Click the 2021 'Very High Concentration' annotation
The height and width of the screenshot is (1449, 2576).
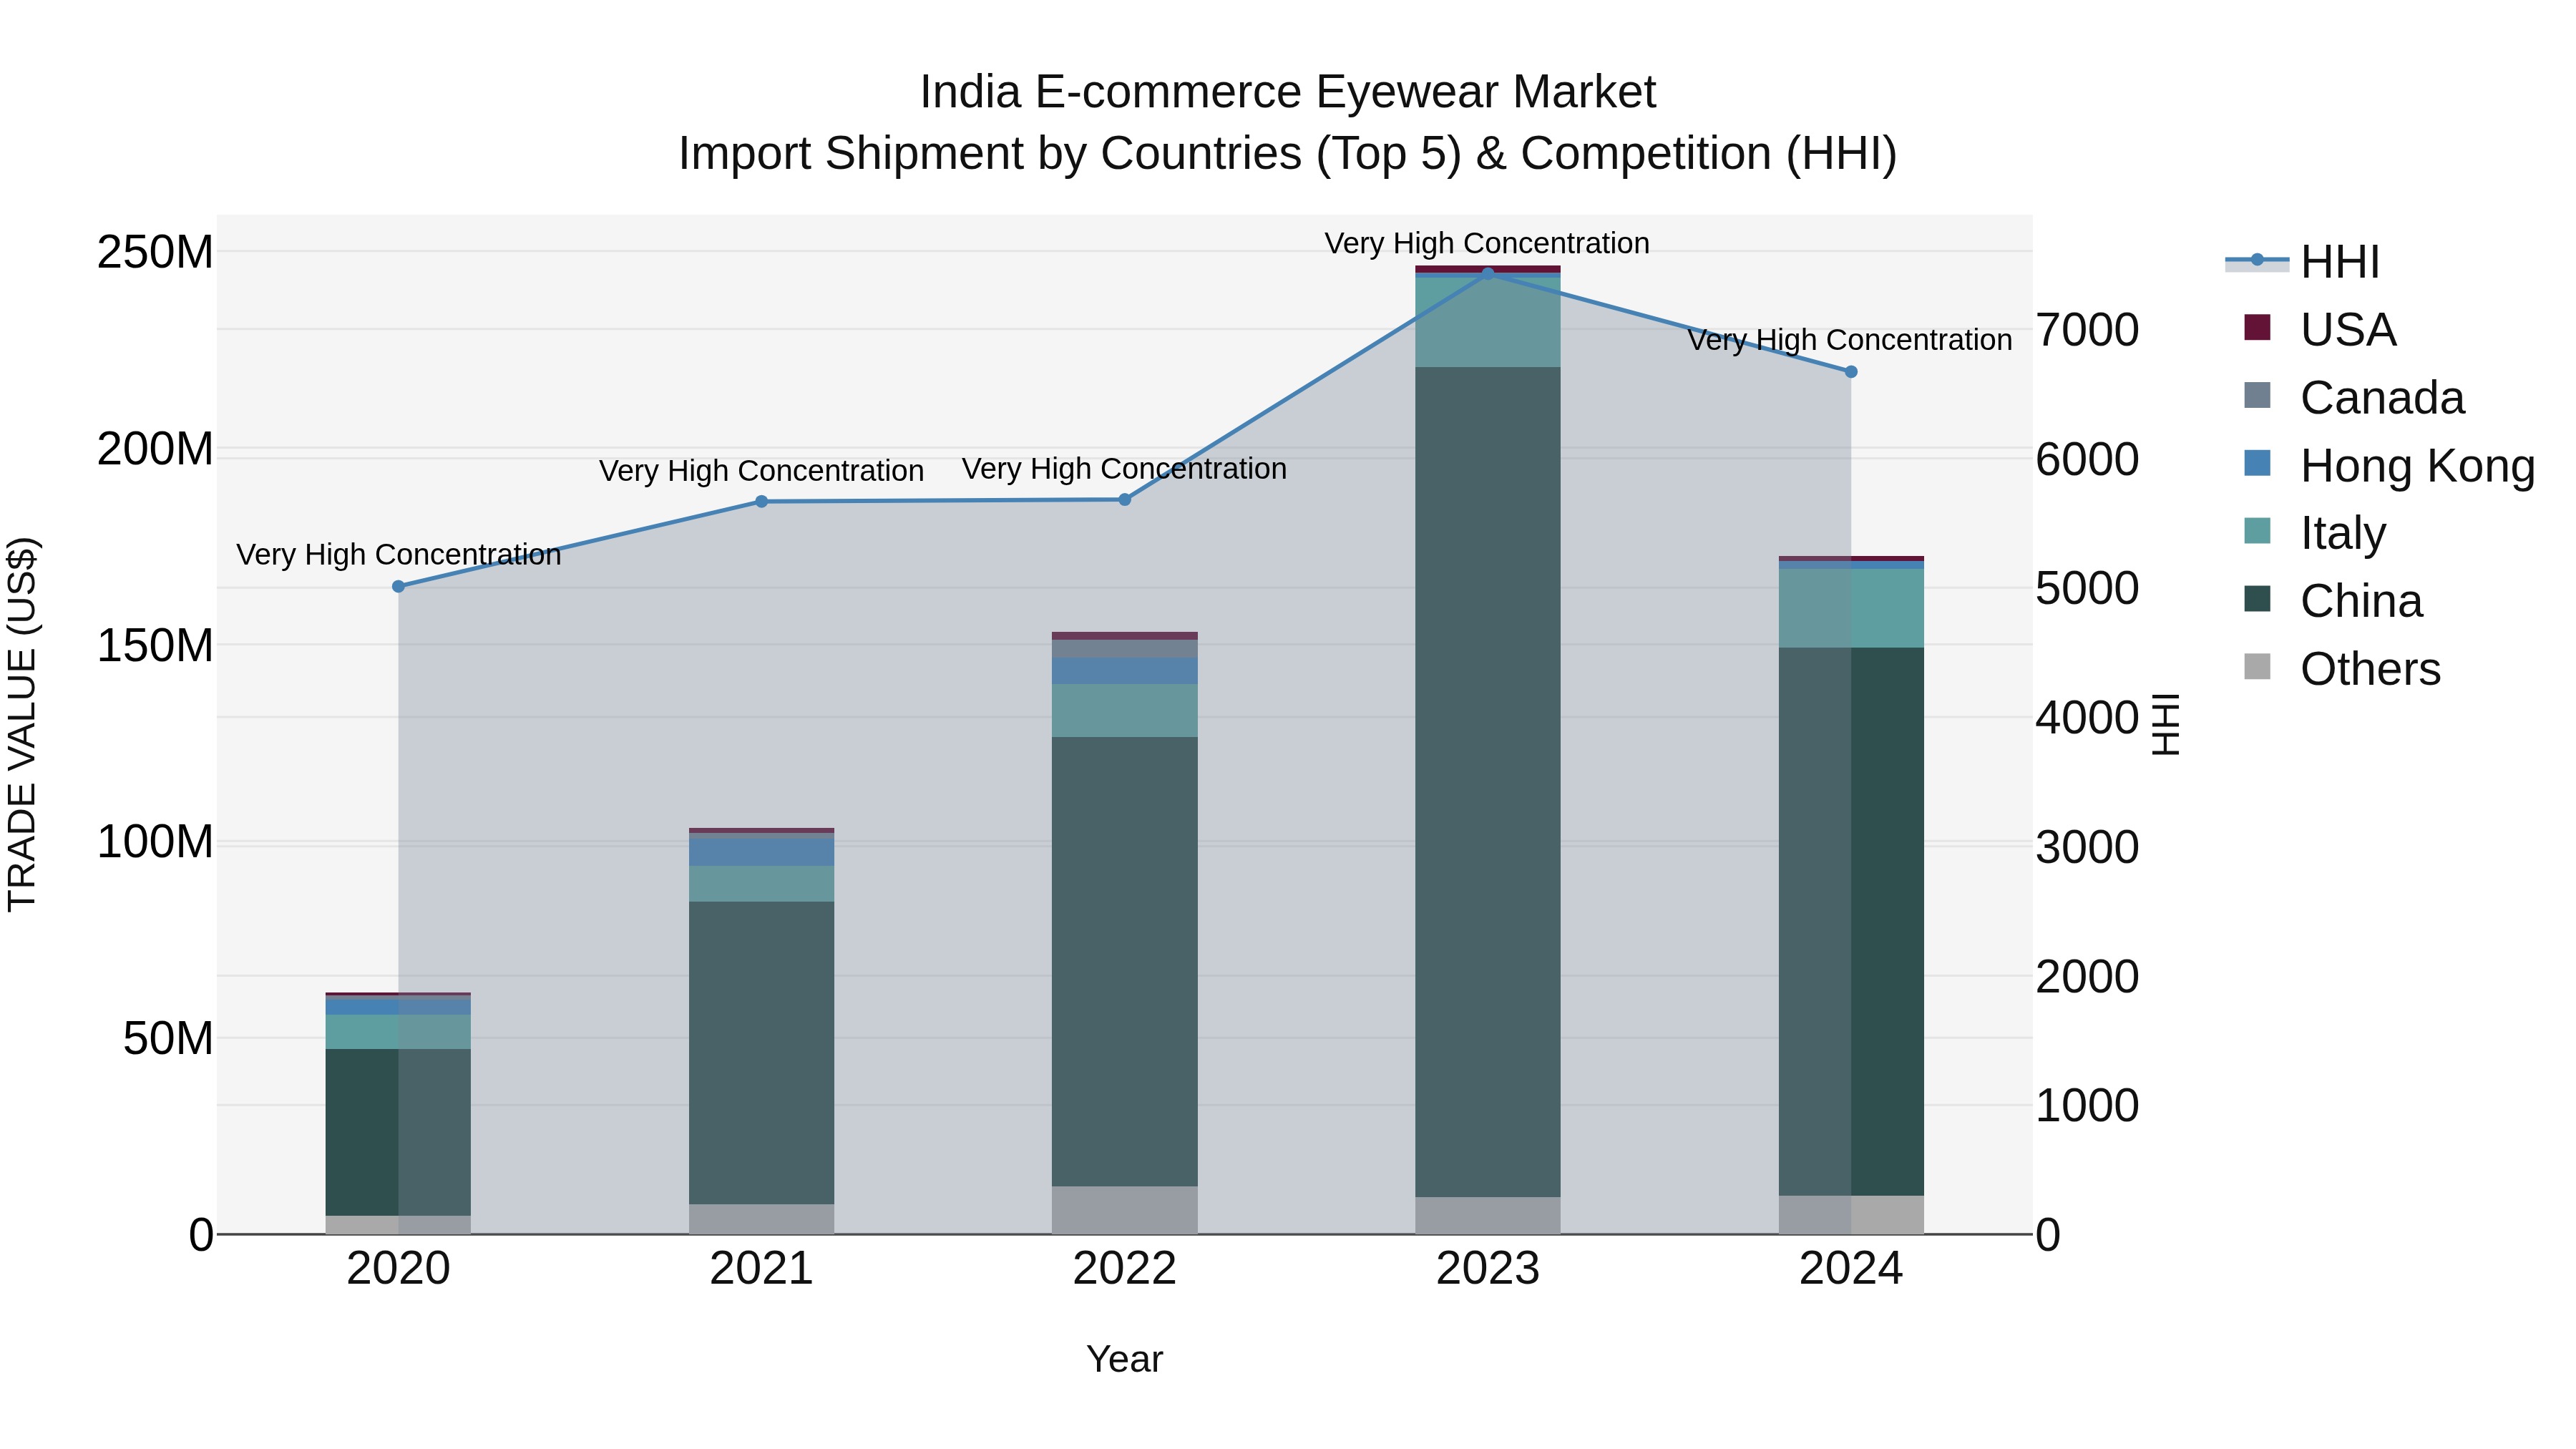[x=761, y=470]
